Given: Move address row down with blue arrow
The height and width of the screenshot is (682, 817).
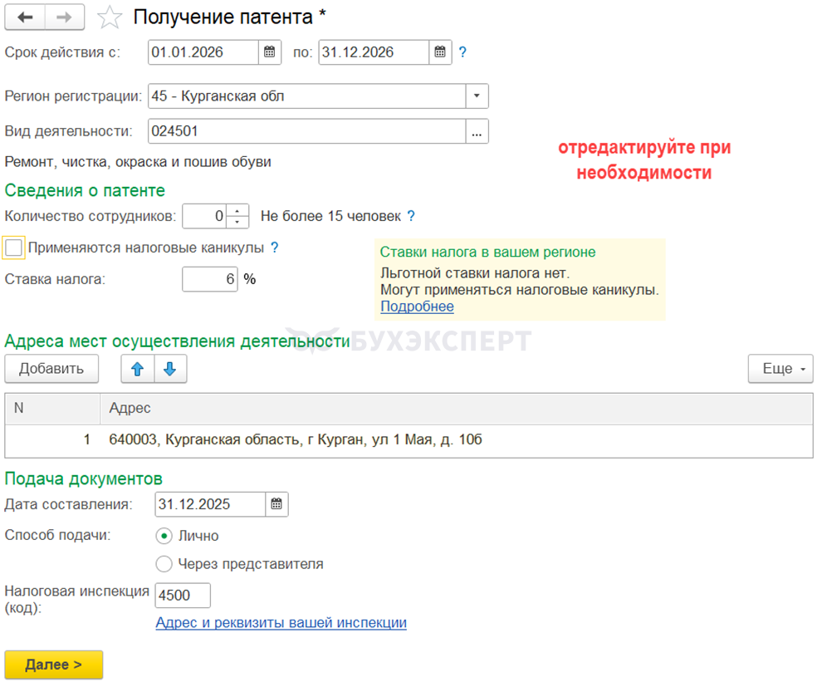Looking at the screenshot, I should pos(170,369).
